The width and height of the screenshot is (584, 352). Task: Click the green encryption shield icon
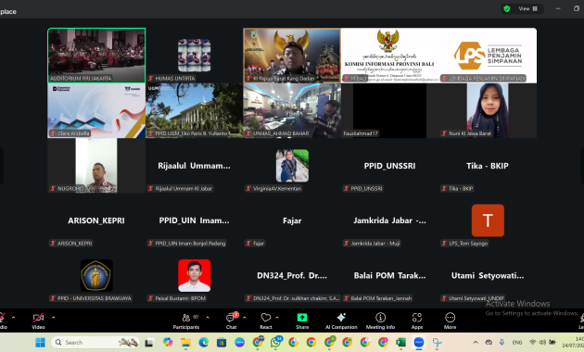(506, 8)
